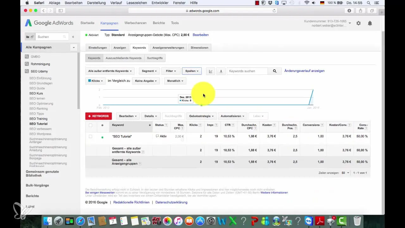The width and height of the screenshot is (405, 228).
Task: Click the Google AdWords logo
Action: point(49,23)
